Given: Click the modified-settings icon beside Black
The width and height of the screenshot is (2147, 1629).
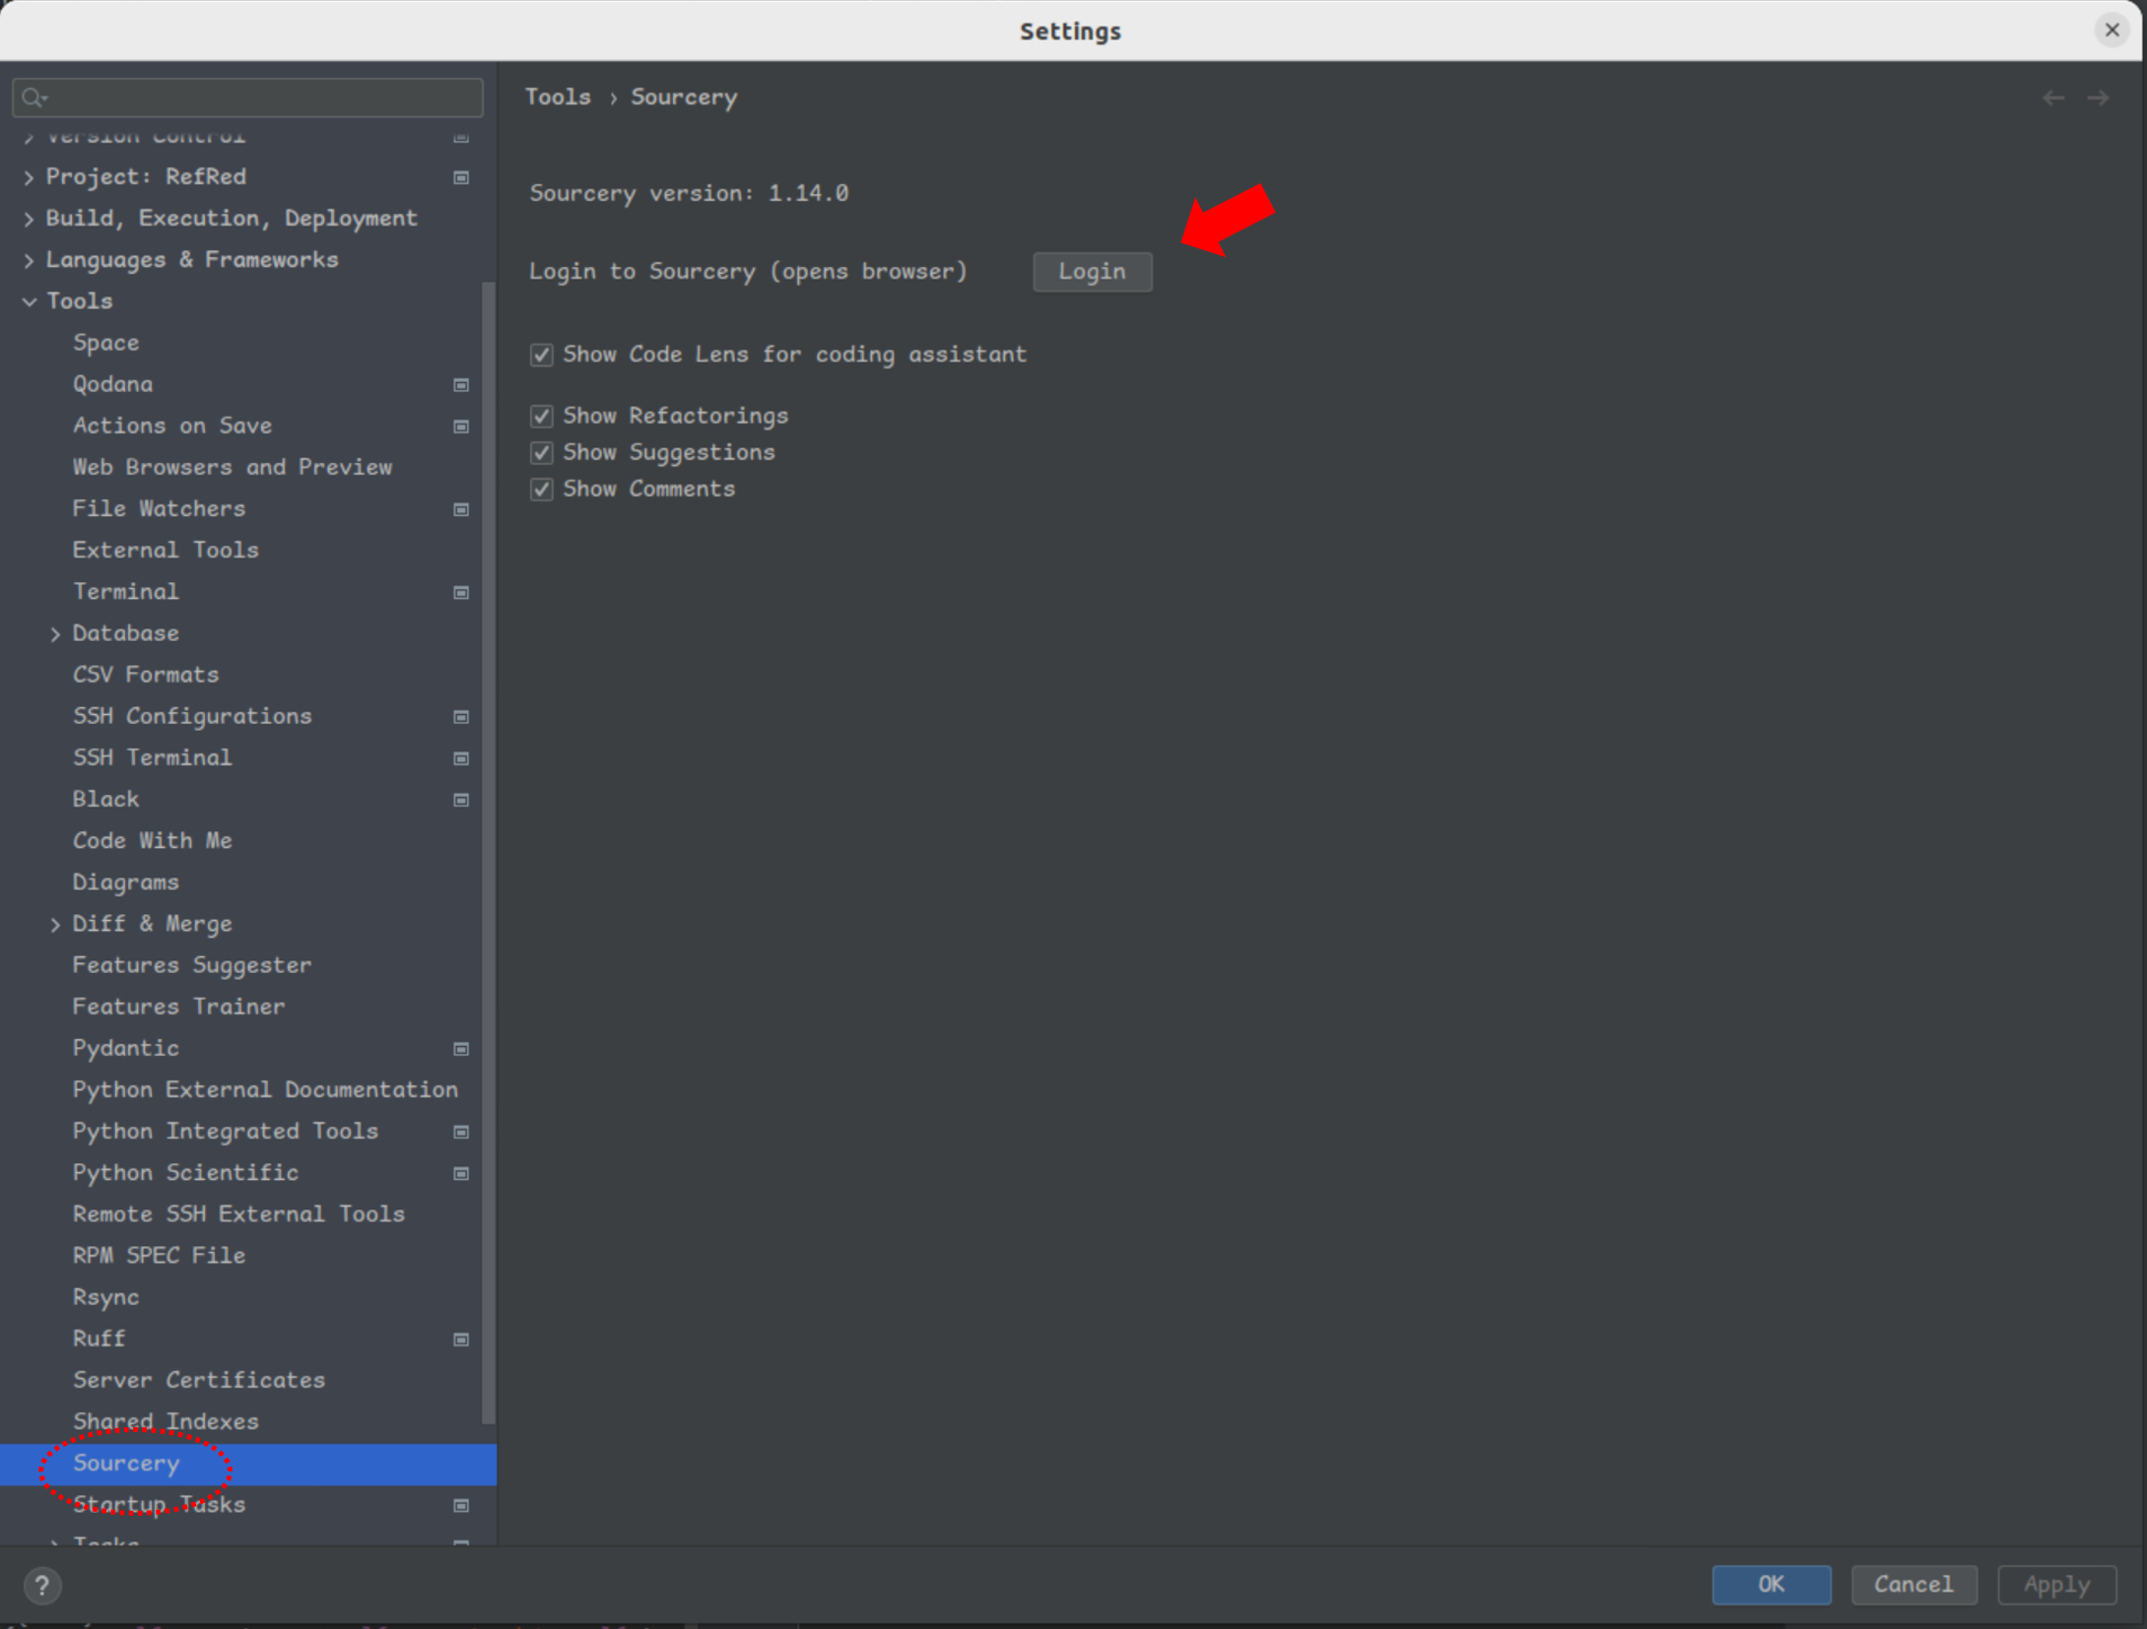Looking at the screenshot, I should pyautogui.click(x=460, y=800).
